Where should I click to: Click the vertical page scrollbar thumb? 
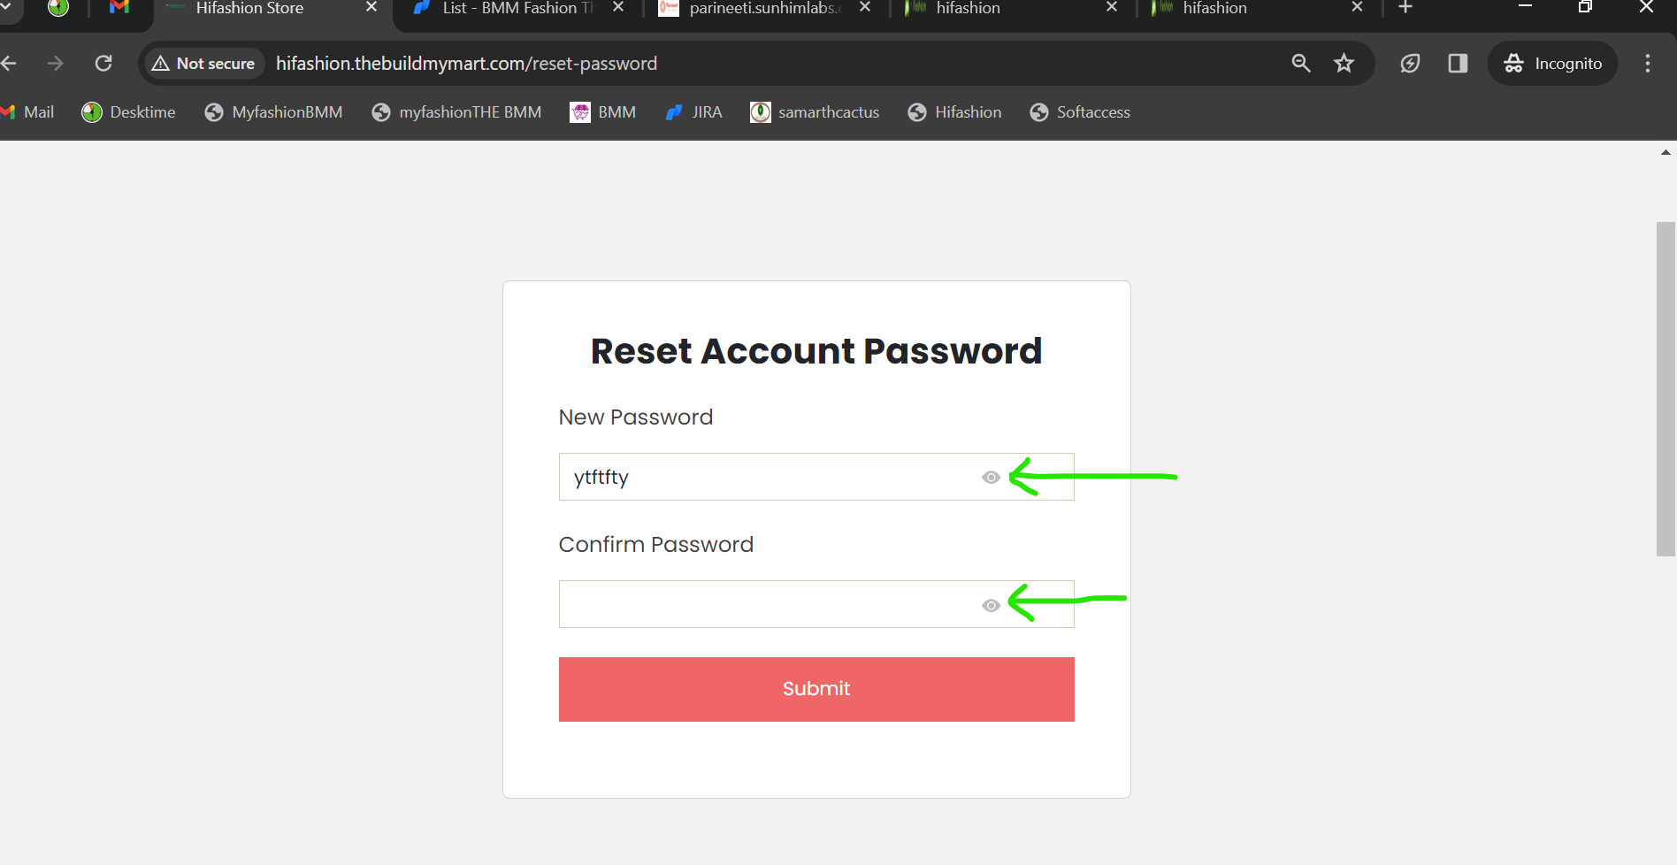coord(1666,389)
